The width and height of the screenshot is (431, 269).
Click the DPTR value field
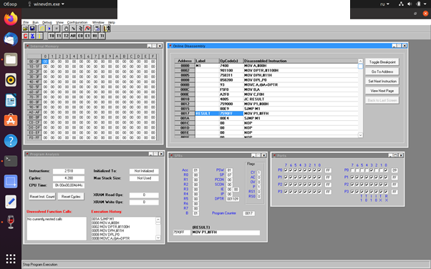233,199
